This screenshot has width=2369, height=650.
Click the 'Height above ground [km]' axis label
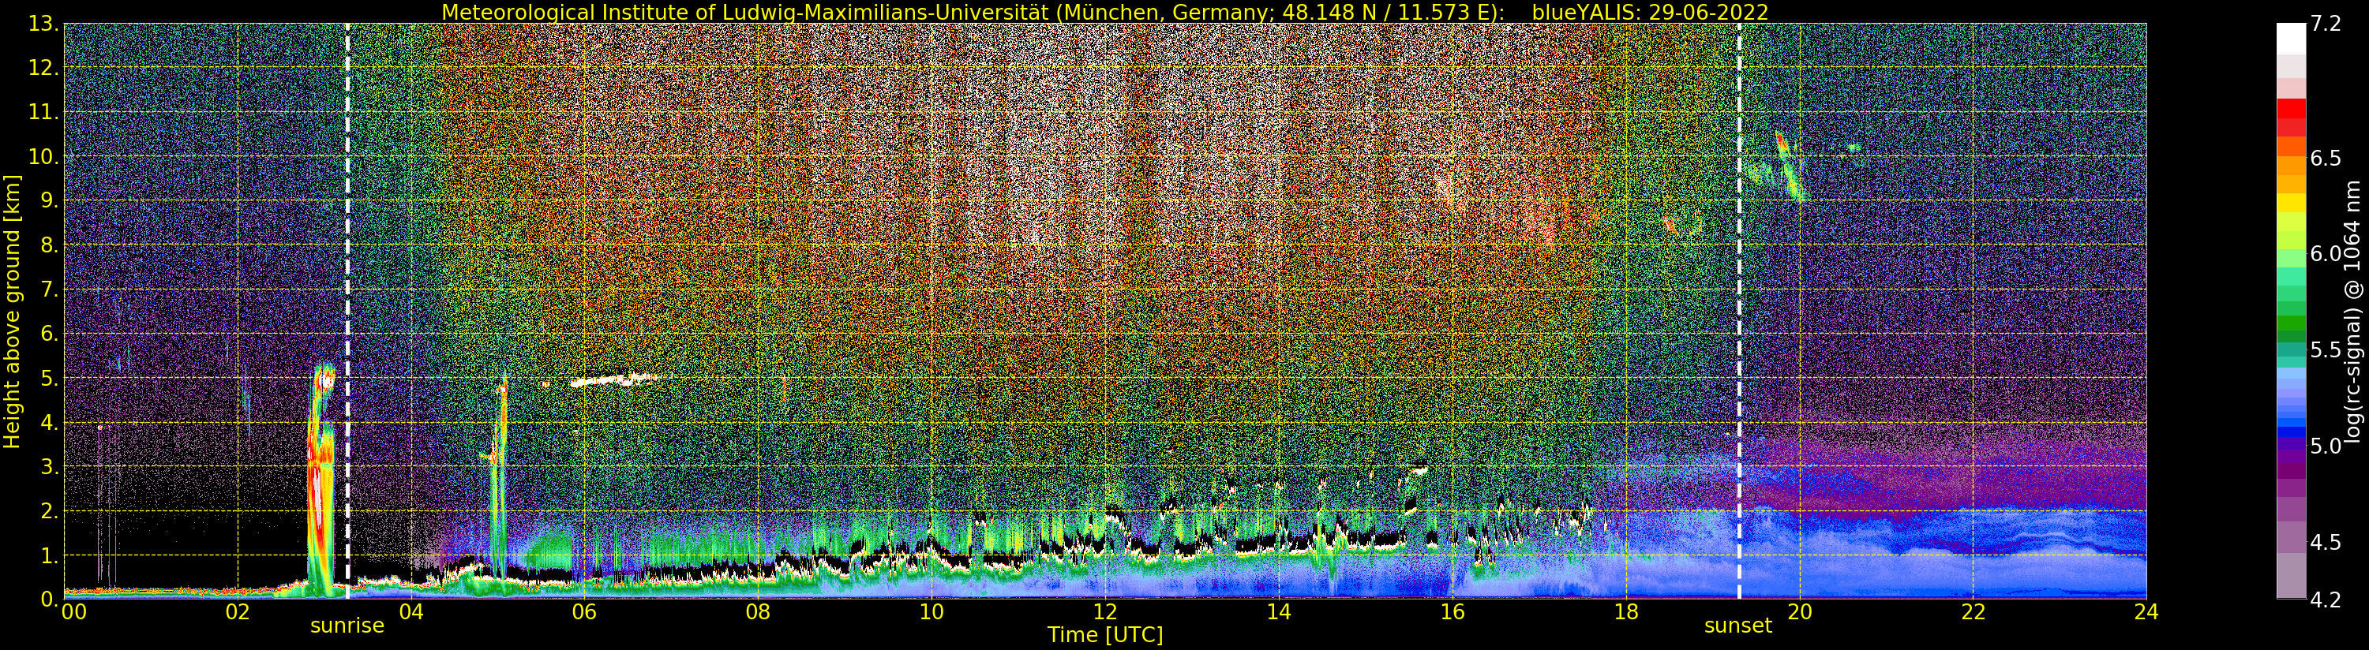(12, 311)
